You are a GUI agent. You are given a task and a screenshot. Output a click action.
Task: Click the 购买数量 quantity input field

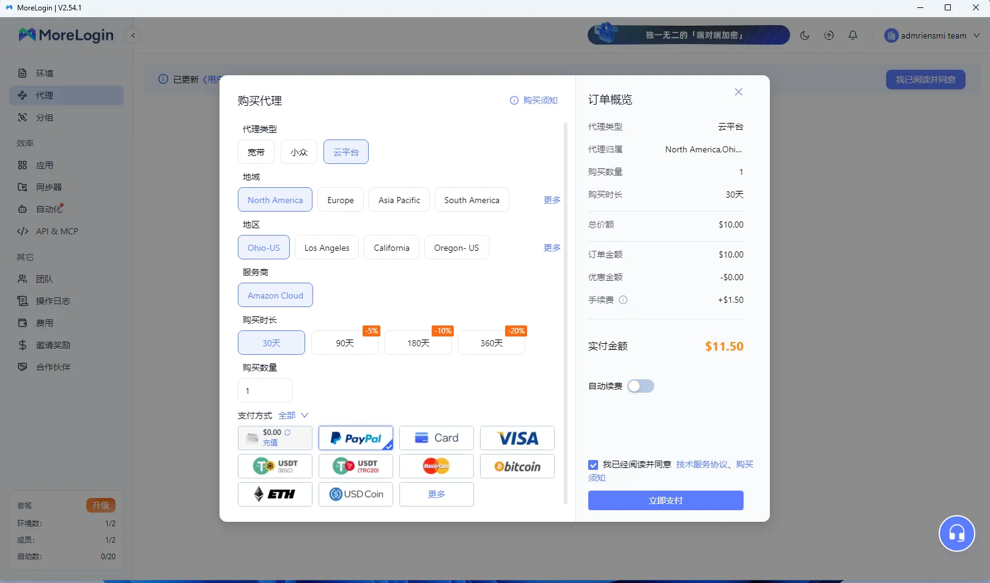[265, 390]
